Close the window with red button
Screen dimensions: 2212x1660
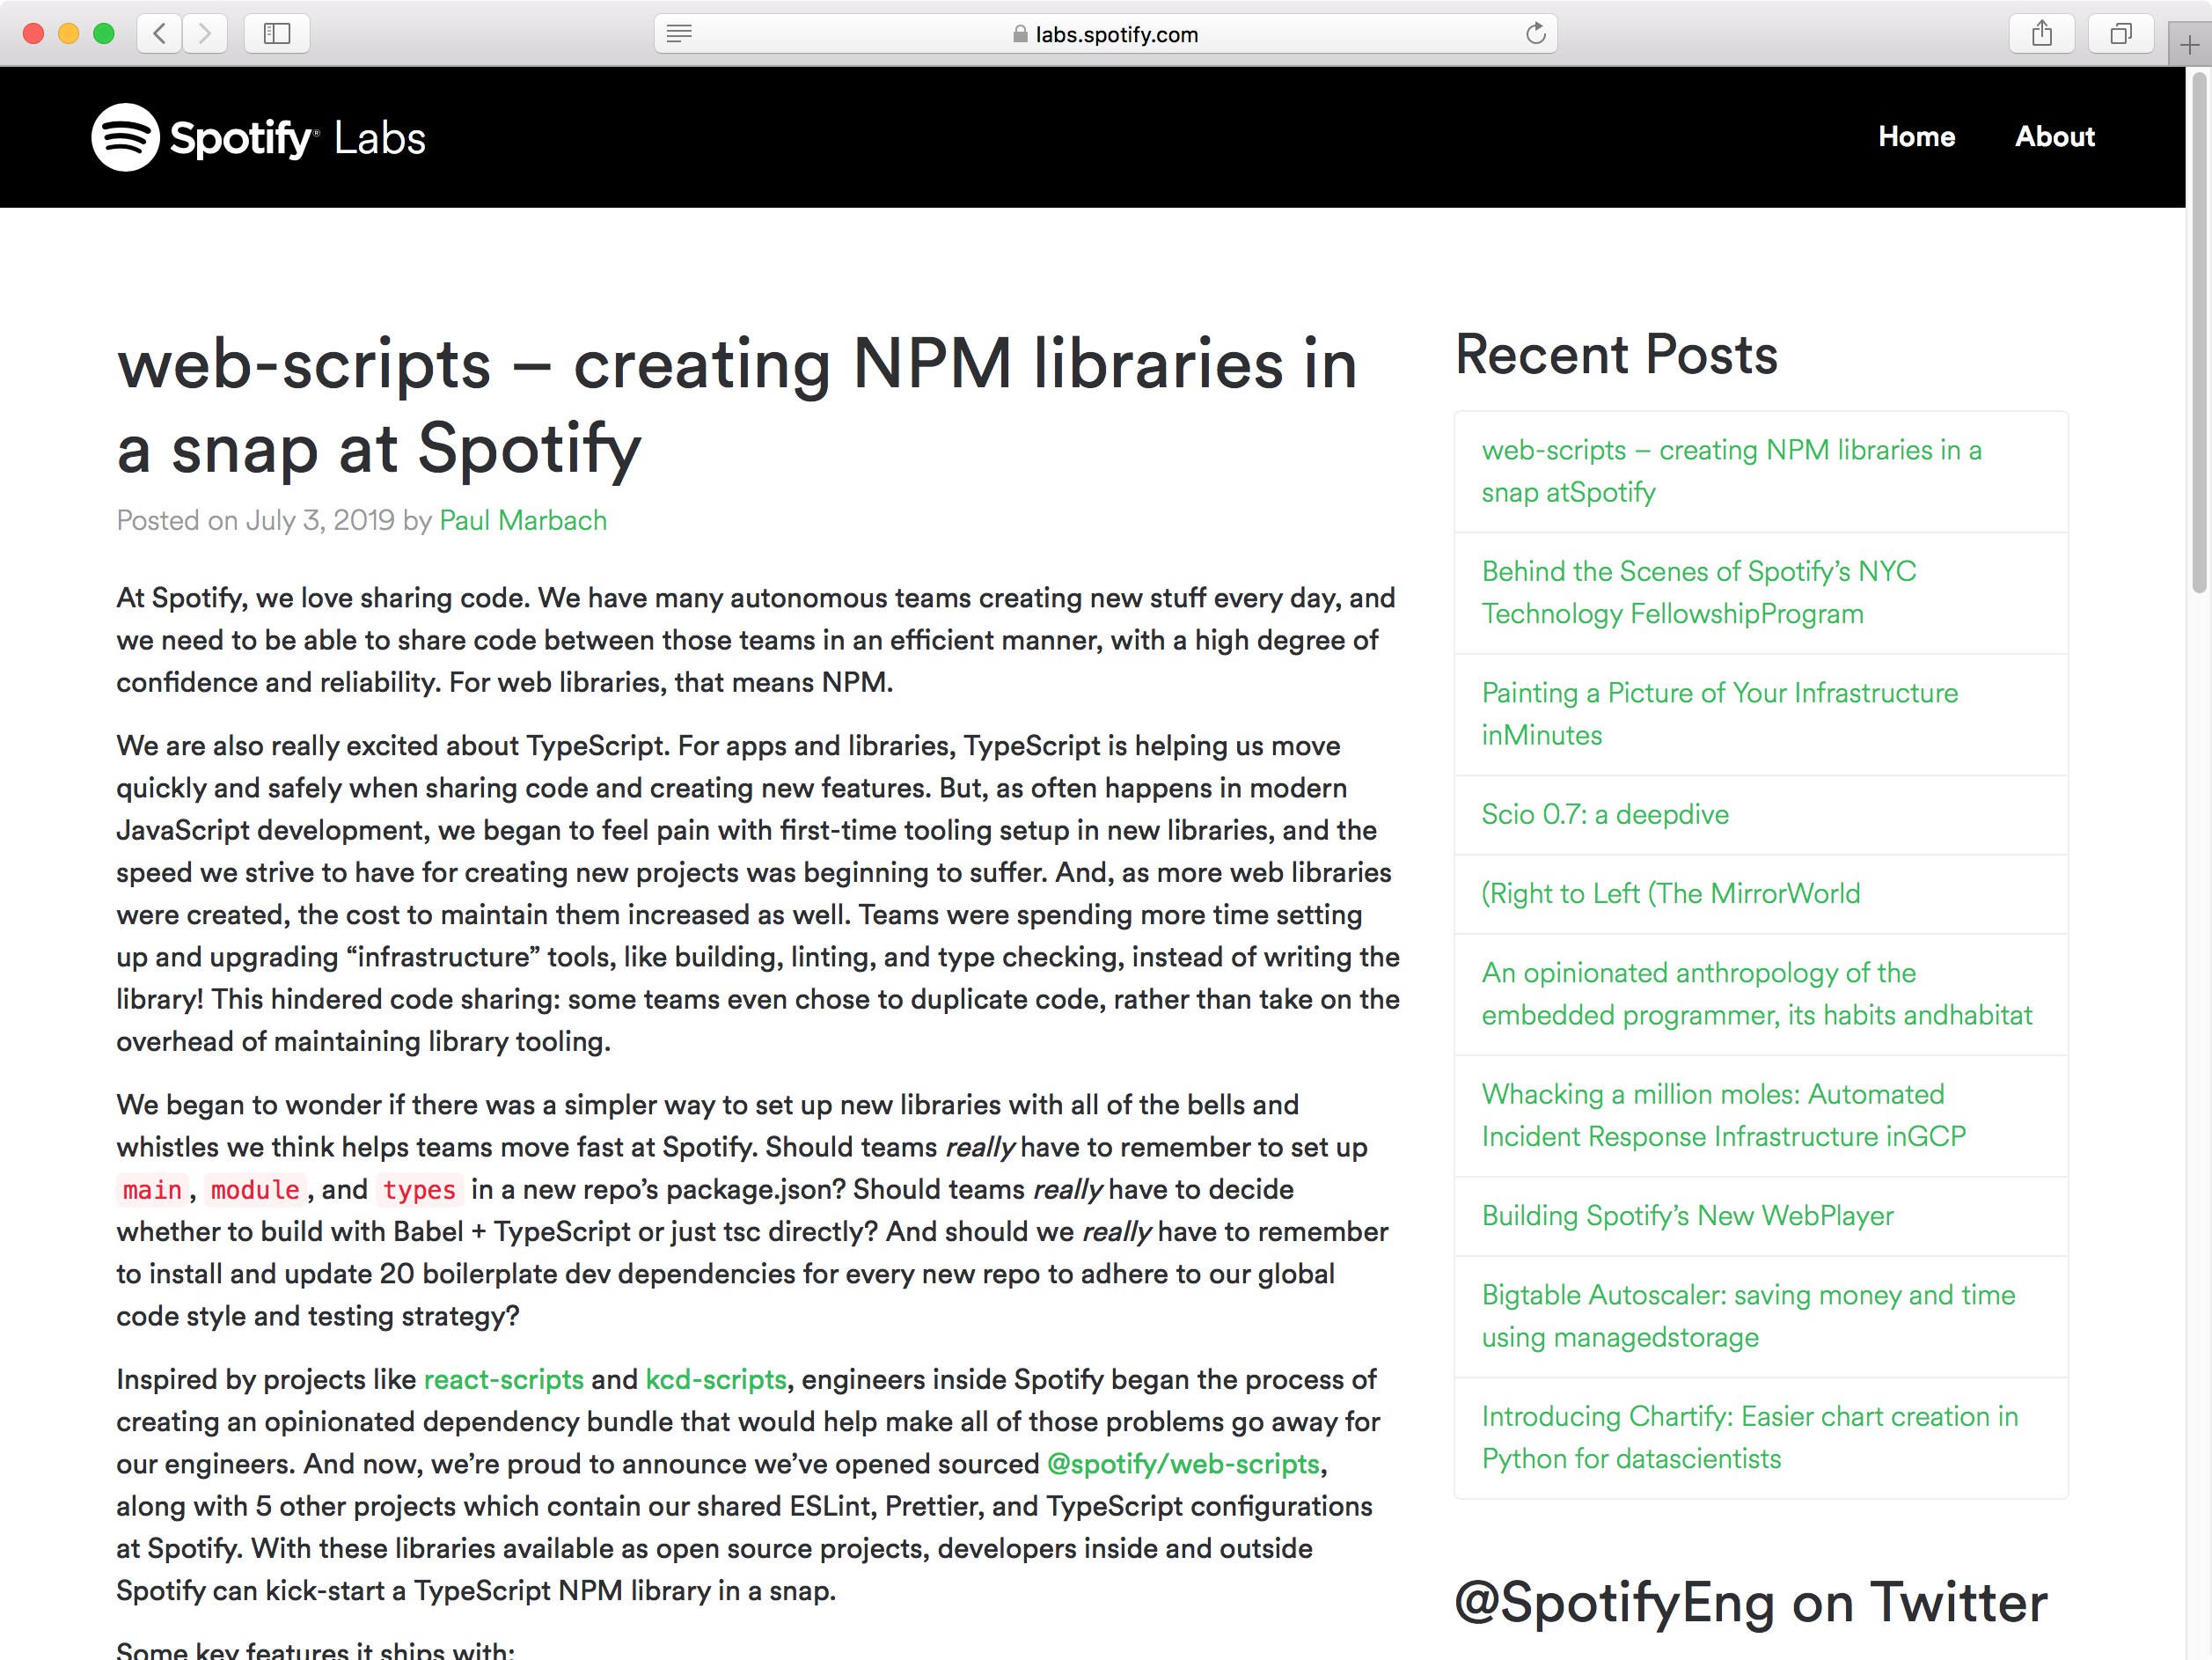point(33,34)
